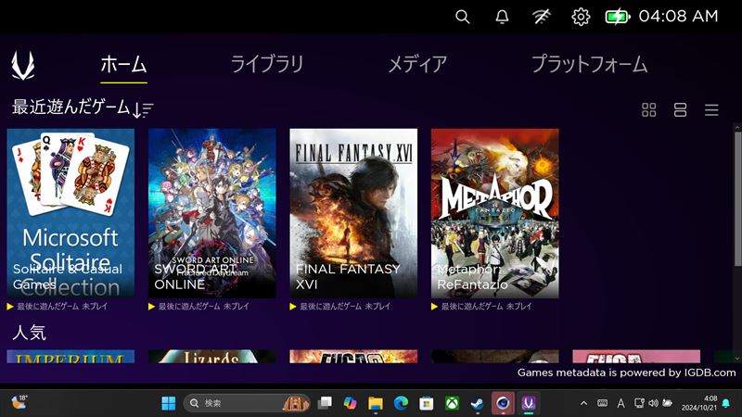
Task: Click the vertical scrollbar on the right
Action: 737,198
